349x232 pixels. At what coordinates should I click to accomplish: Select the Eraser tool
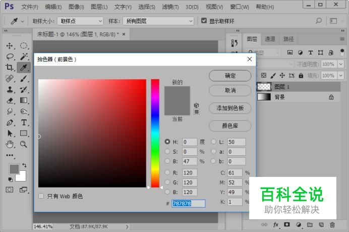click(x=10, y=101)
